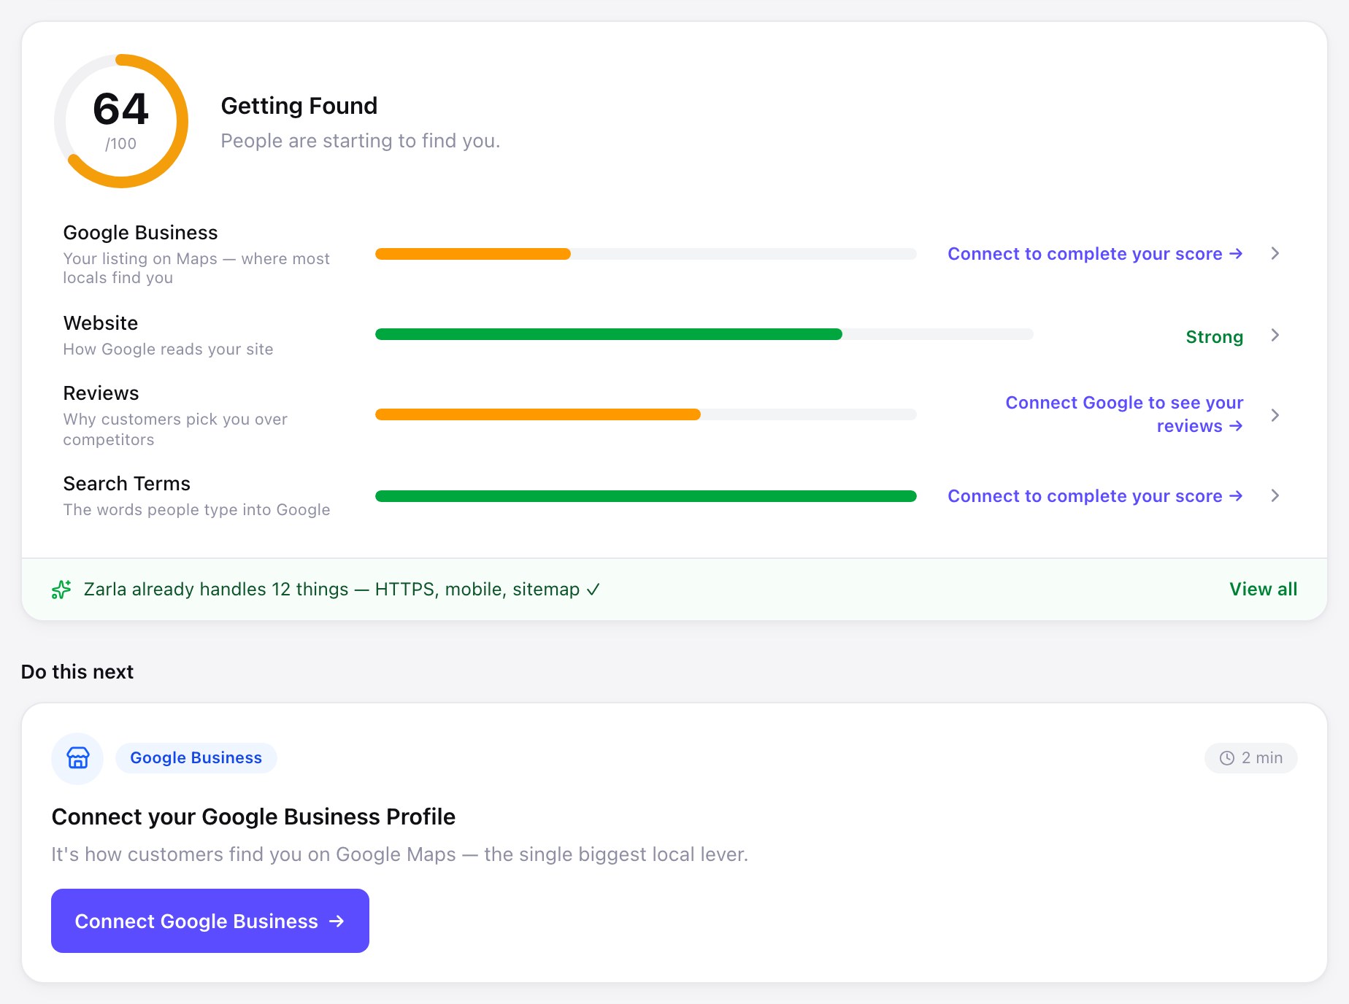Click the Google Business progress bar
1349x1004 pixels.
(645, 254)
